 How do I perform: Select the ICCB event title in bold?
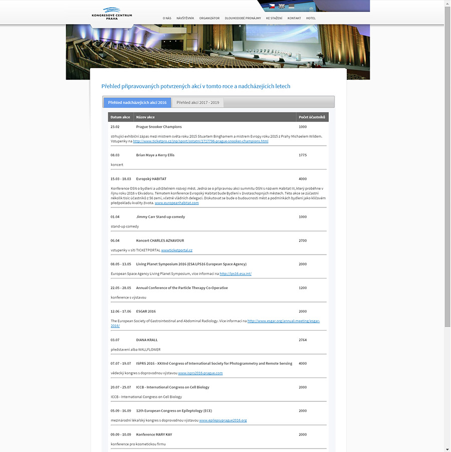172,387
